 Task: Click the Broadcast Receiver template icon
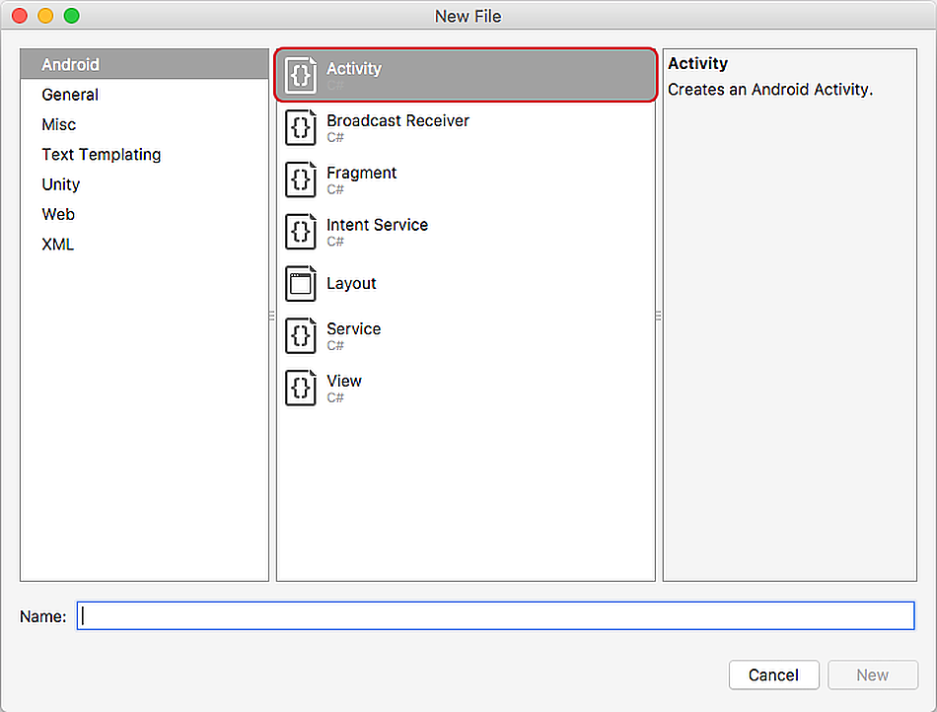(301, 128)
